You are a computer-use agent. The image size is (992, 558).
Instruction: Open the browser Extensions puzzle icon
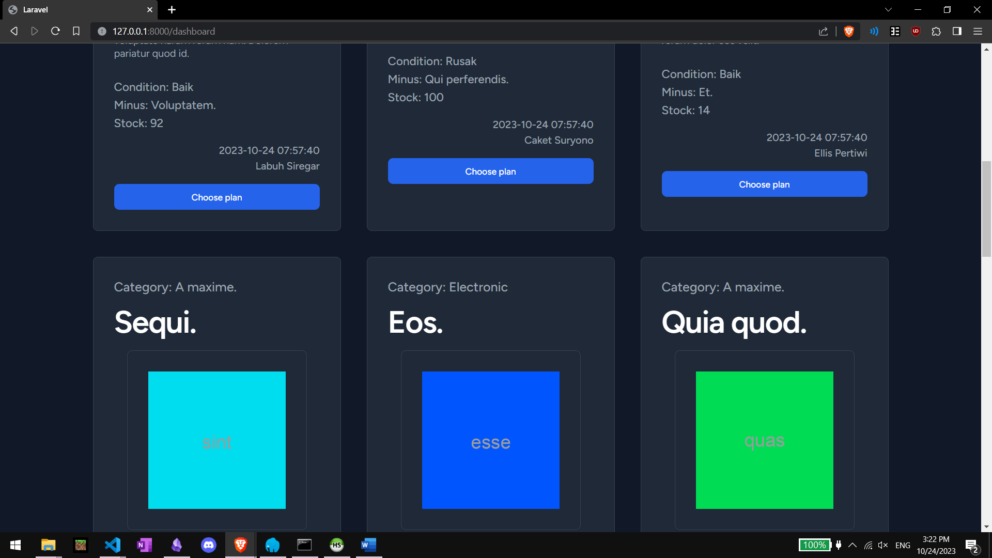coord(936,31)
